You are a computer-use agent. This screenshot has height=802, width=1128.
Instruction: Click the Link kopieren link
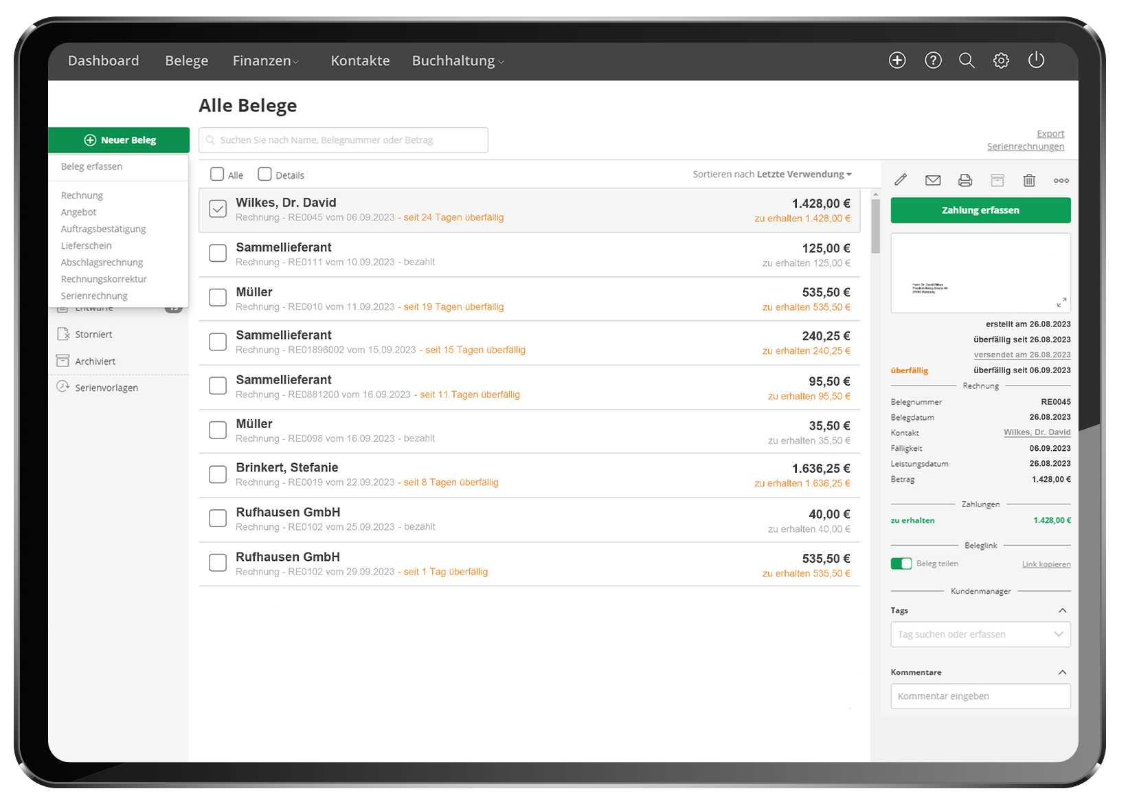coord(1046,564)
